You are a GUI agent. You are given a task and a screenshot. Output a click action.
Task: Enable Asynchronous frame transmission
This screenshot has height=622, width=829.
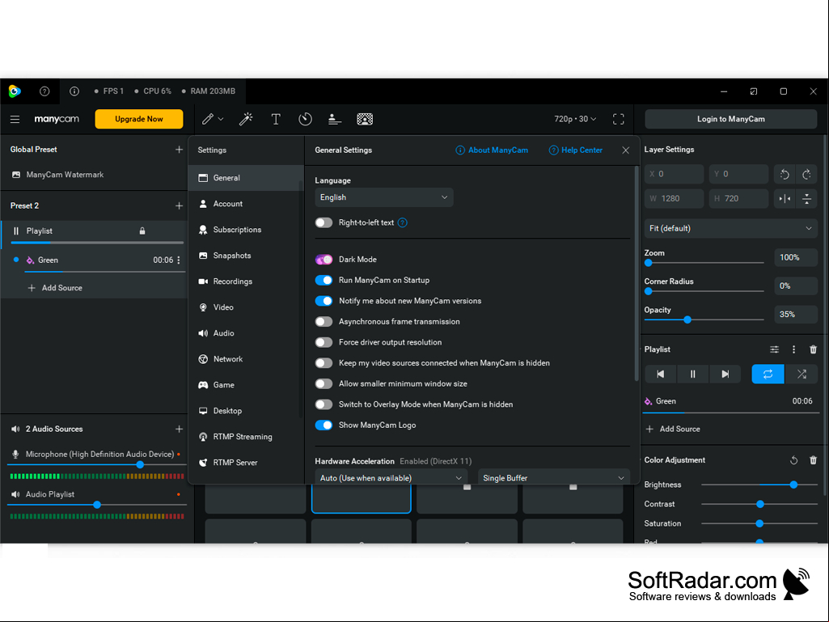324,322
